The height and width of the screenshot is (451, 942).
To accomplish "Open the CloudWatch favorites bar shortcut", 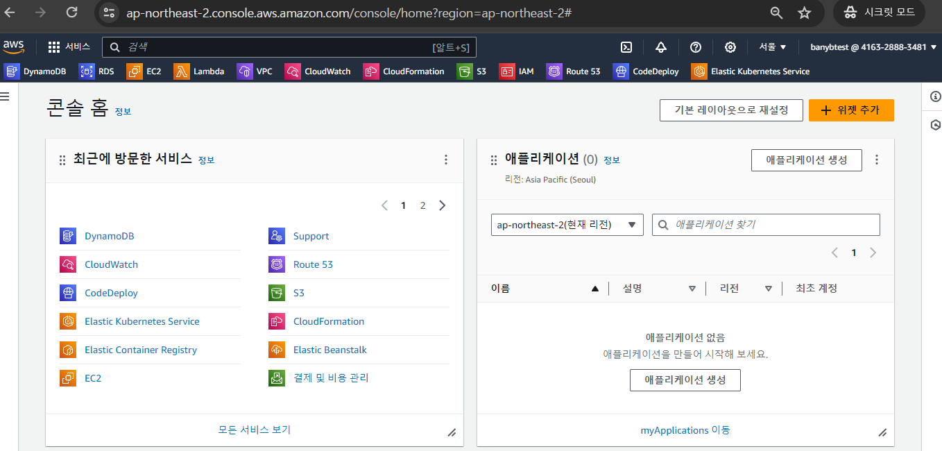I will tap(318, 71).
